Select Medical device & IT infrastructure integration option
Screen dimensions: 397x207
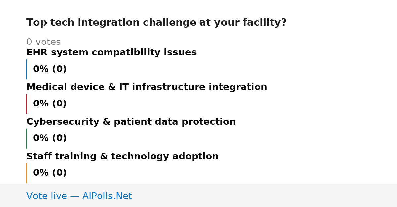[147, 87]
